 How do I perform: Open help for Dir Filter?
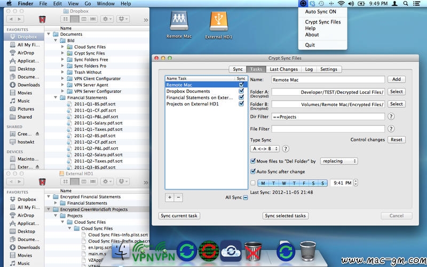point(391,116)
